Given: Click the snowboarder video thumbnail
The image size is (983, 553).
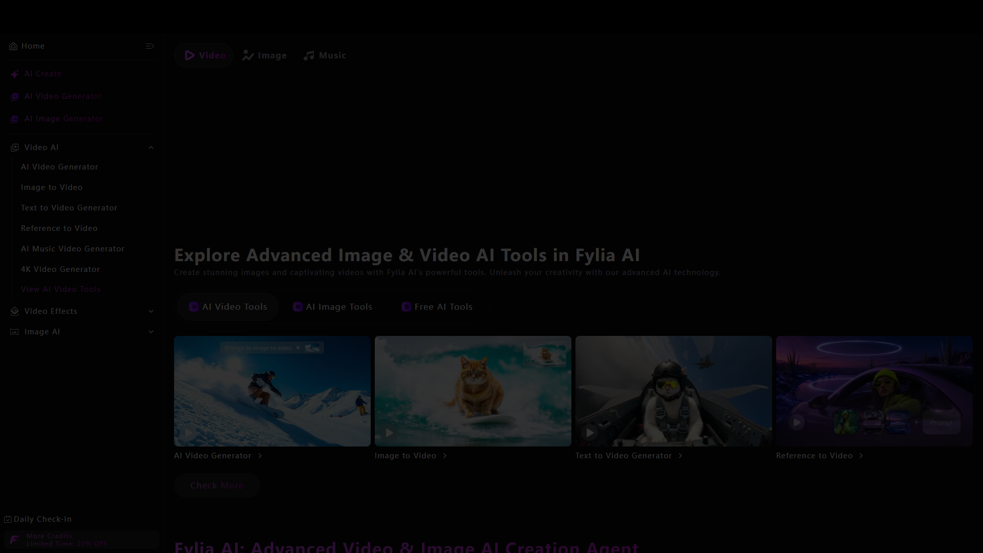Looking at the screenshot, I should 272,391.
